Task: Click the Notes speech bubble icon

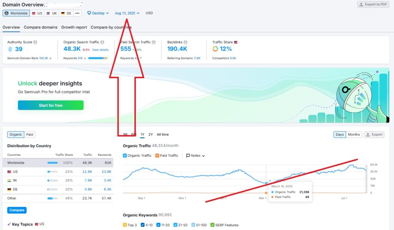Action: [188, 156]
